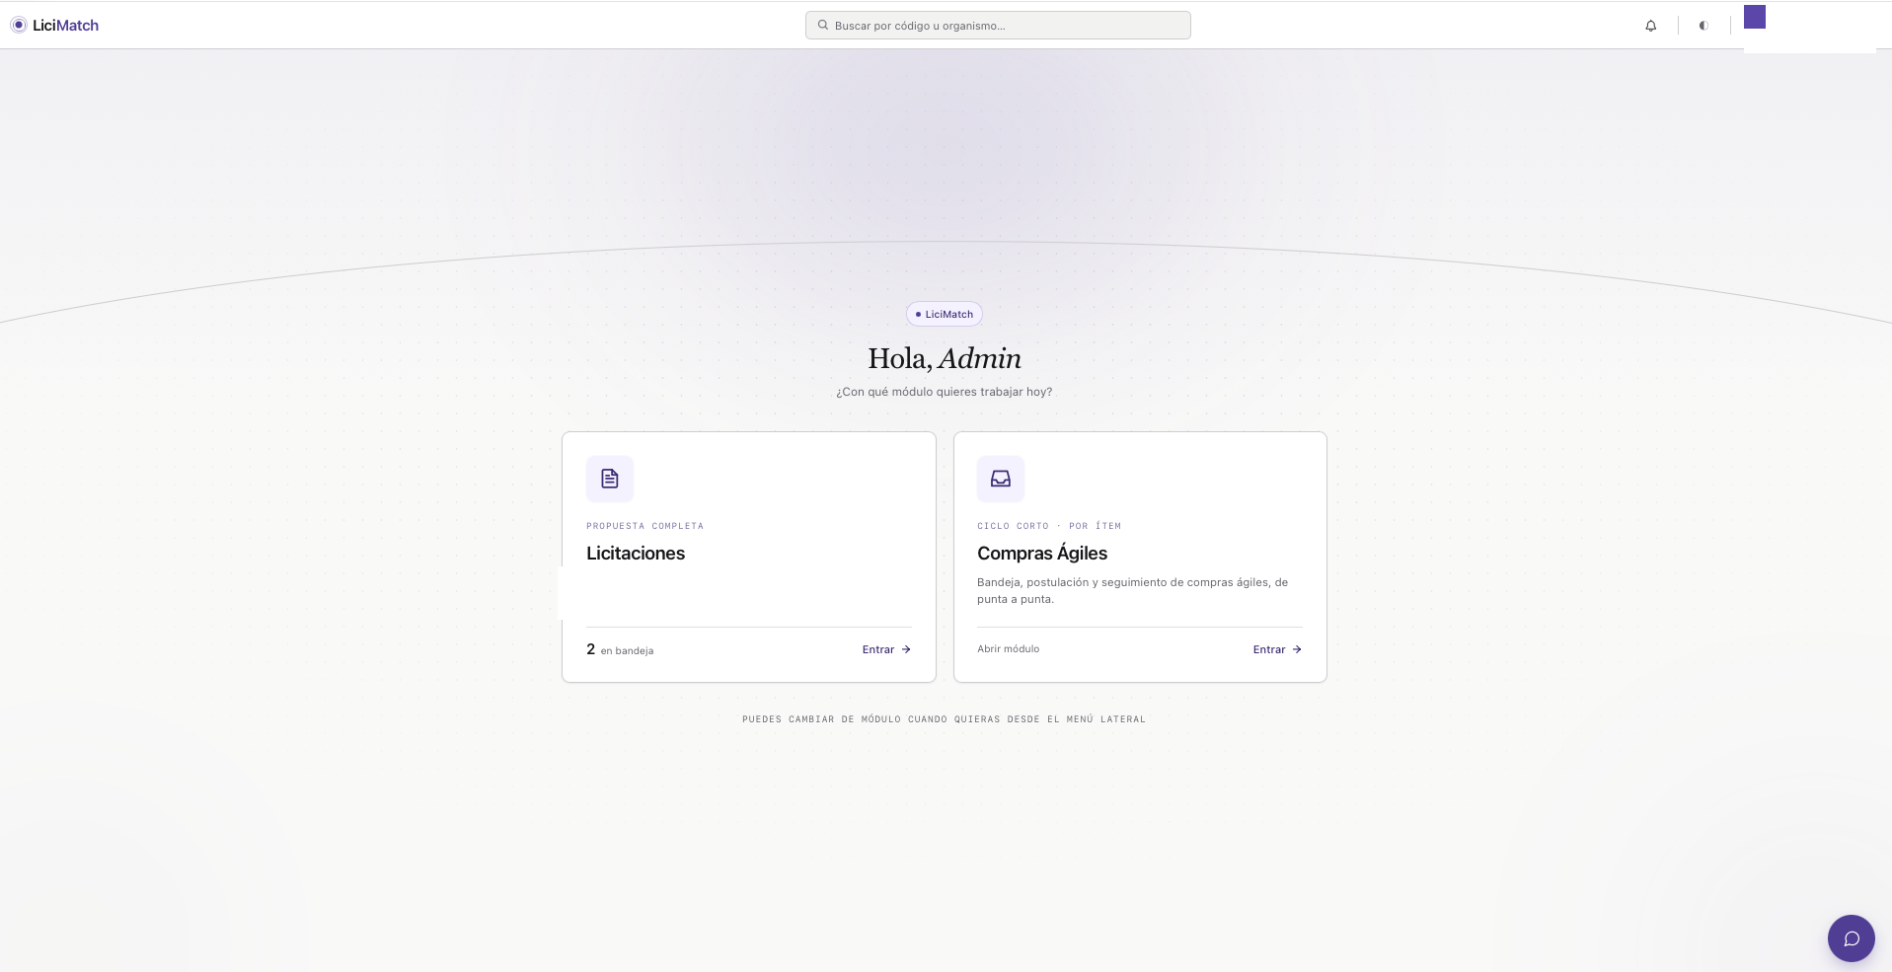Enter the Compras Ágiles module via Entrar

coord(1277,649)
